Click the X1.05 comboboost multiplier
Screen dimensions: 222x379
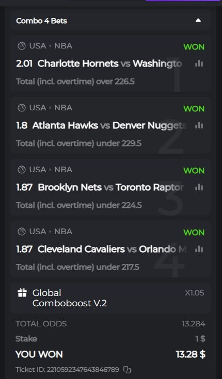tap(195, 293)
